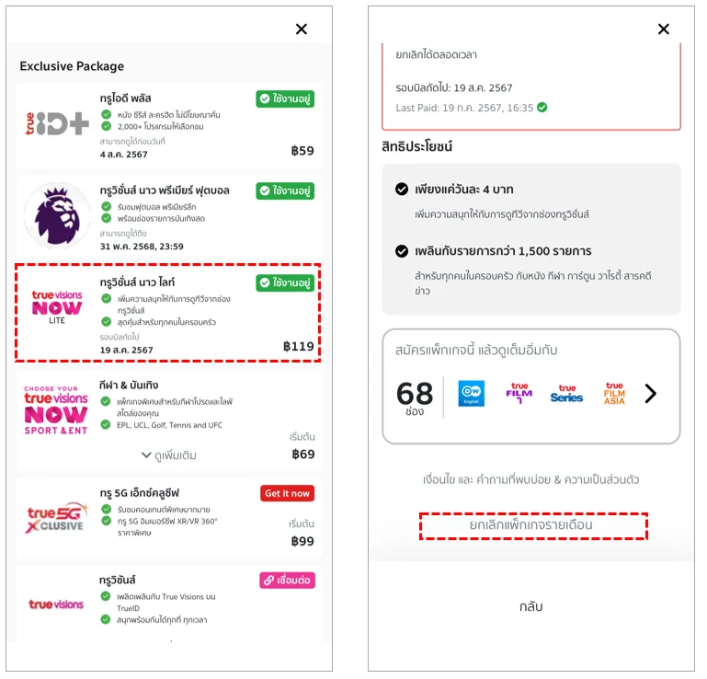Image resolution: width=707 pixels, height=679 pixels.
Task: Click the กลับ back button
Action: coord(531,607)
